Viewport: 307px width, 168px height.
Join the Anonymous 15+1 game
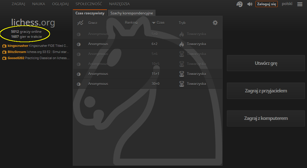click(148, 74)
